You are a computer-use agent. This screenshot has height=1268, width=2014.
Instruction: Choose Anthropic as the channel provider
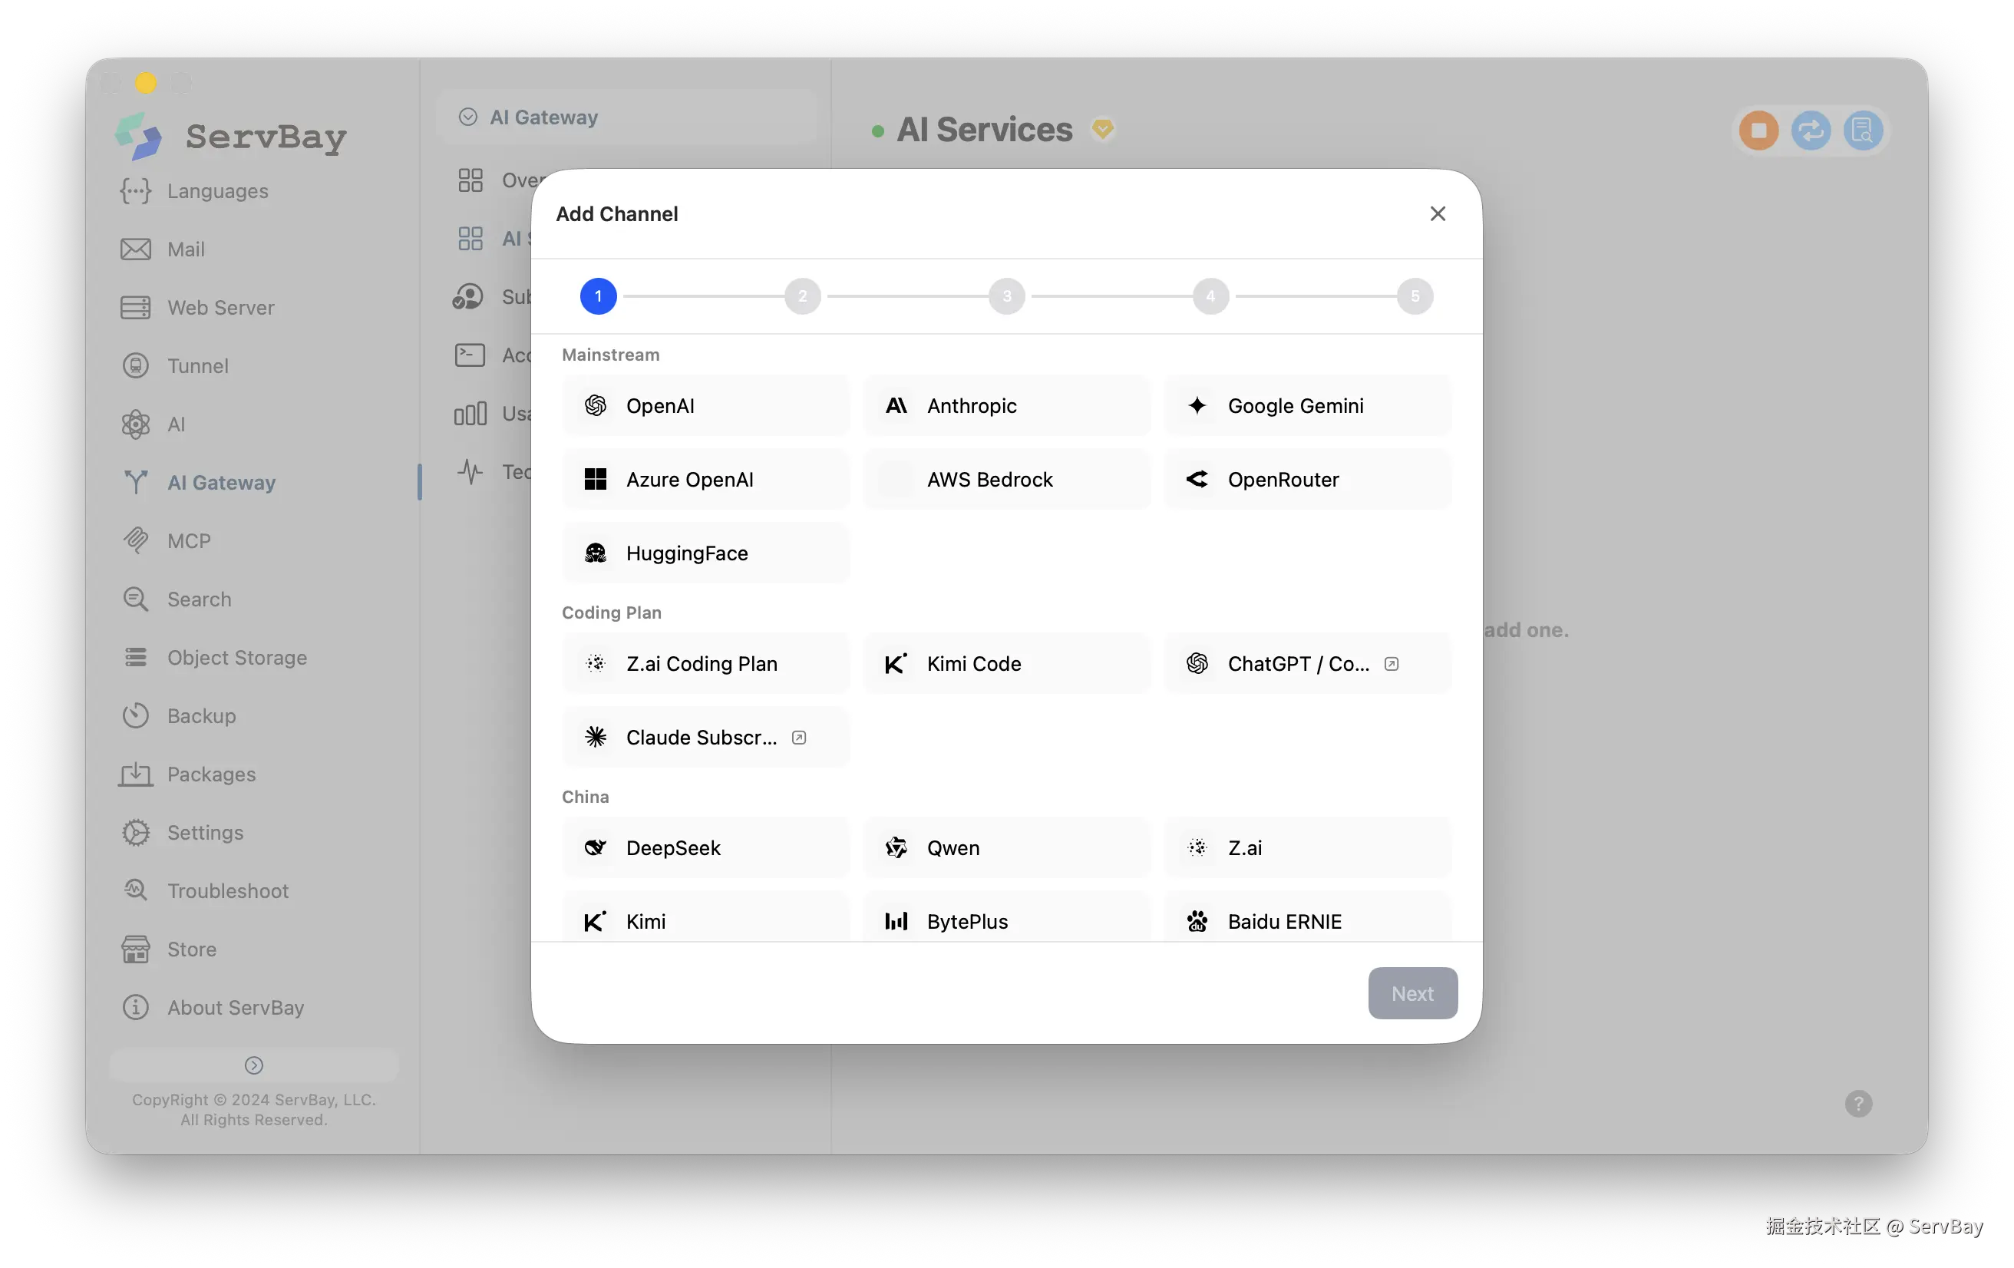pyautogui.click(x=1007, y=406)
